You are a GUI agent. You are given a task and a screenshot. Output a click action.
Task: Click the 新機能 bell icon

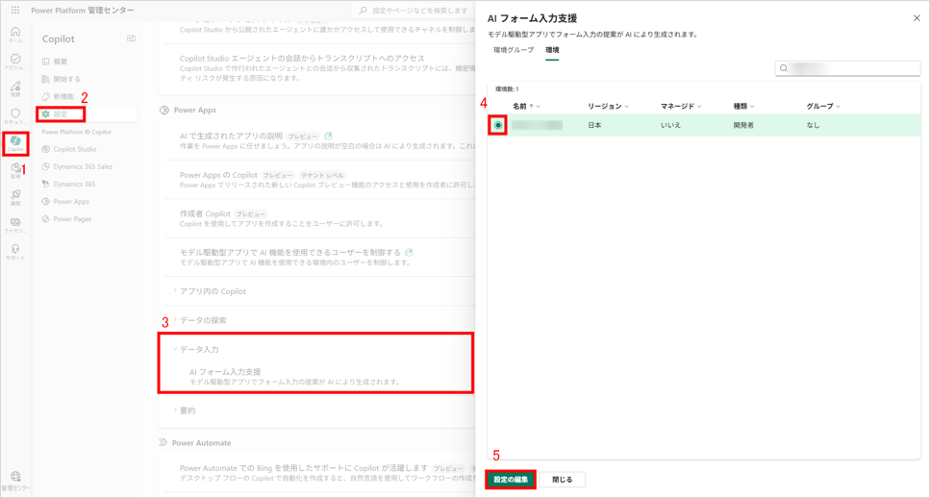(x=45, y=96)
